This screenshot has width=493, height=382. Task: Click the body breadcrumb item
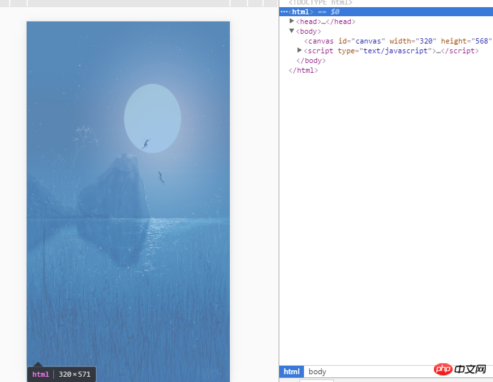(317, 372)
